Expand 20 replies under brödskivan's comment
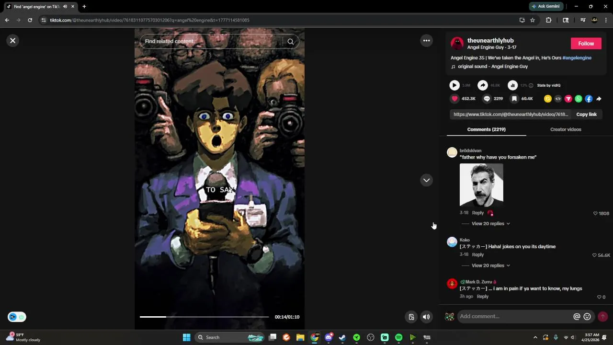This screenshot has height=345, width=613. (x=490, y=224)
